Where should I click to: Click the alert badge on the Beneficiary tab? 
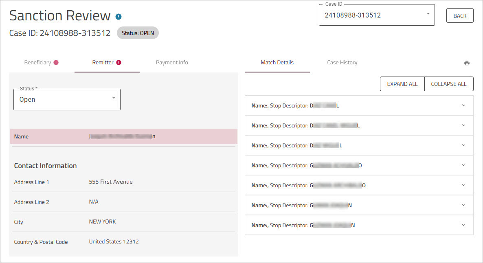(56, 62)
